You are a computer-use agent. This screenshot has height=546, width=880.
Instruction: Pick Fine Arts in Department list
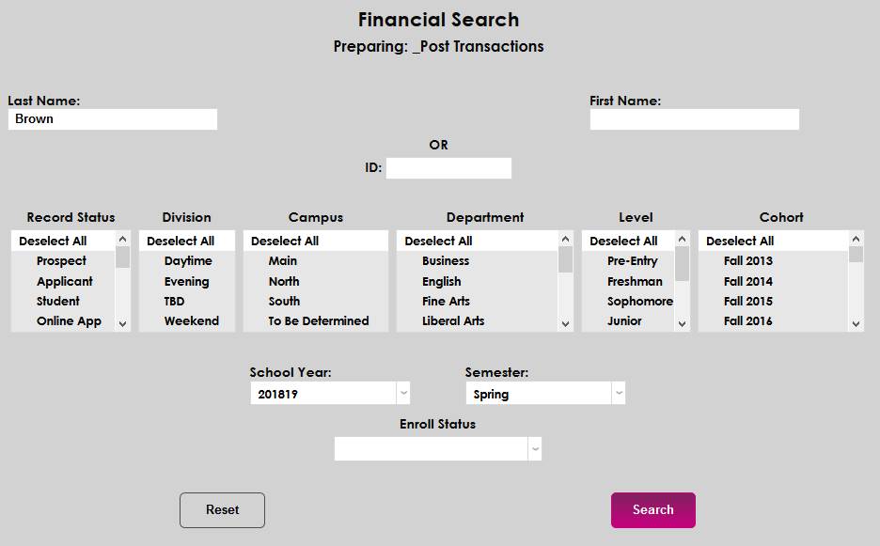coord(446,301)
